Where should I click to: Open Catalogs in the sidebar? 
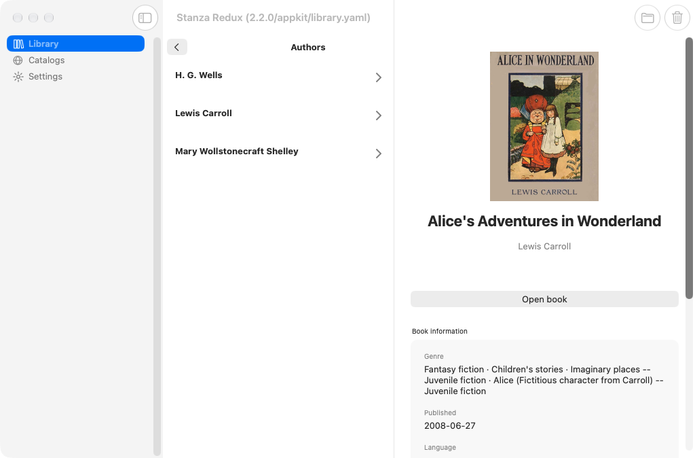pyautogui.click(x=75, y=60)
